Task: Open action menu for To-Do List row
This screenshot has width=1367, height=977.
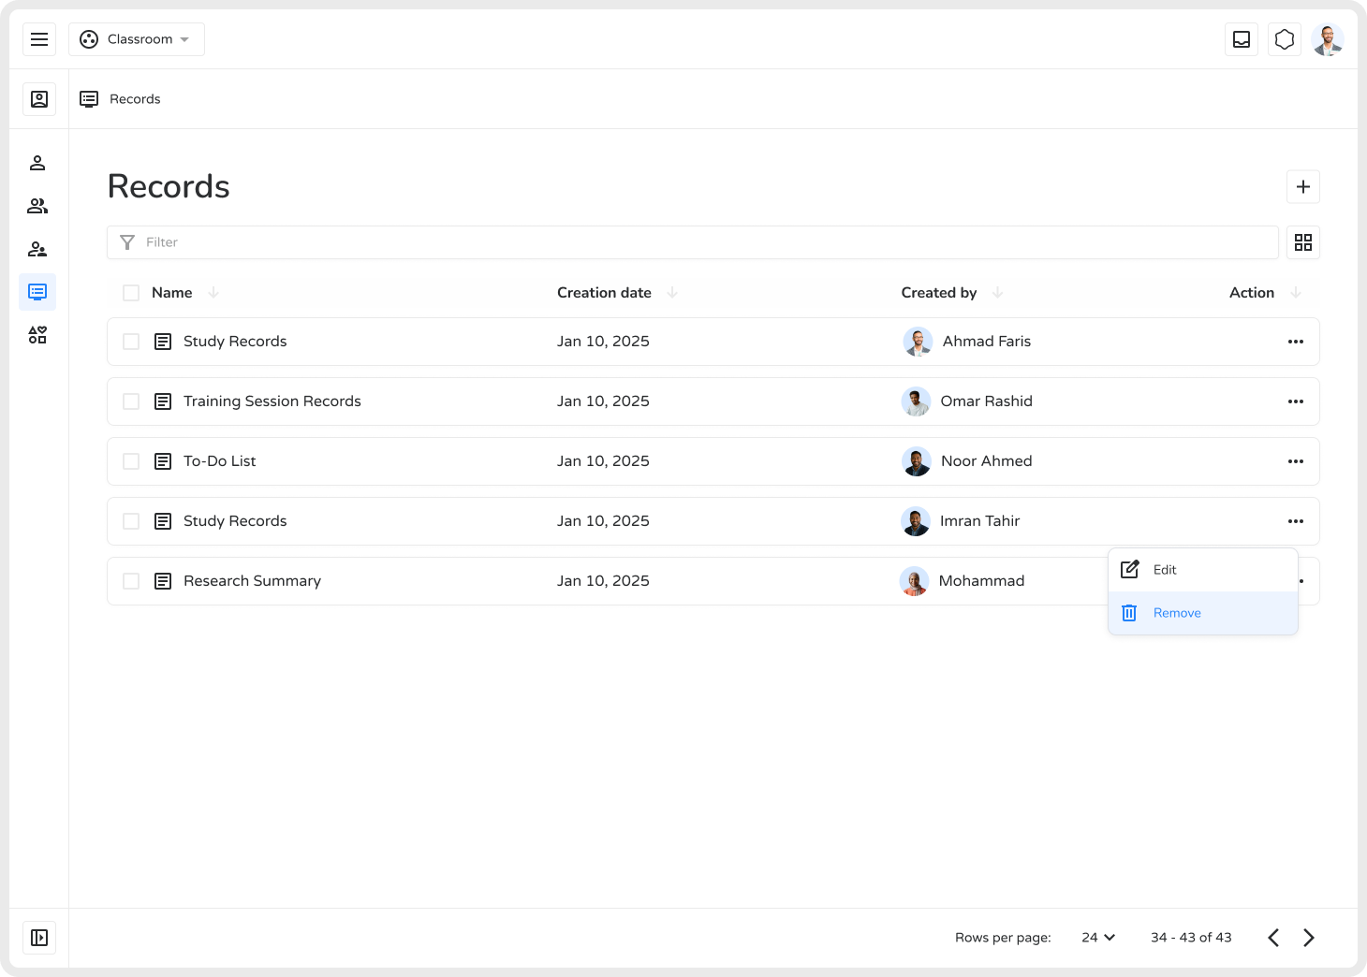Action: click(1295, 461)
